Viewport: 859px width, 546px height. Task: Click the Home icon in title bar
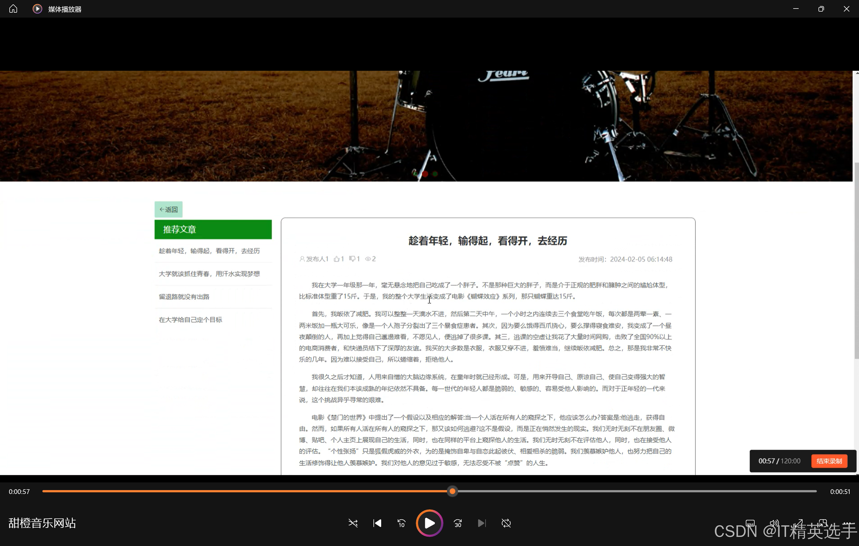[x=13, y=9]
